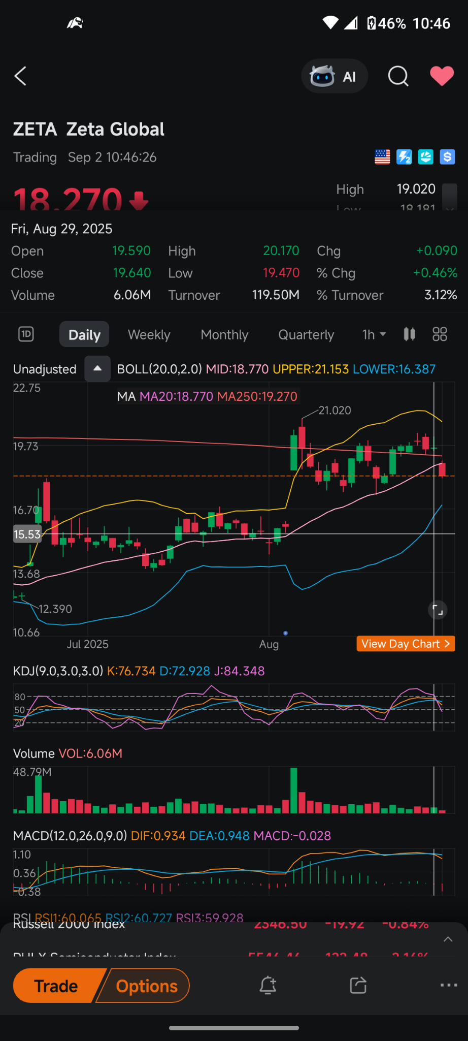This screenshot has height=1041, width=468.
Task: Tap the notification icon in the status bar
Action: coord(75,23)
